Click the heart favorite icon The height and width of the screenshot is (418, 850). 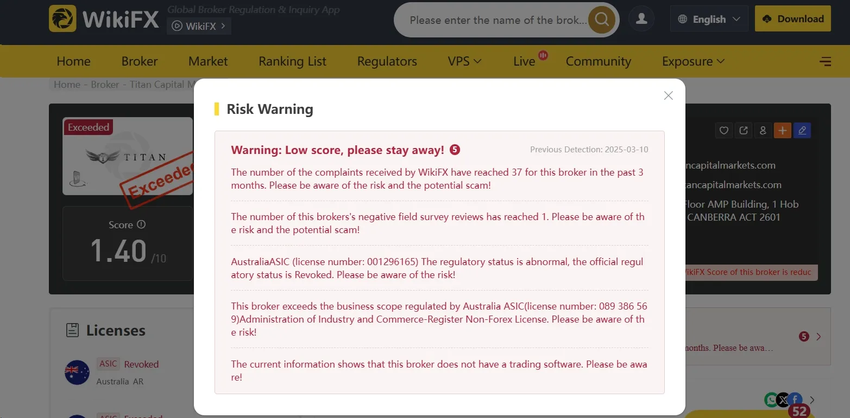point(723,130)
